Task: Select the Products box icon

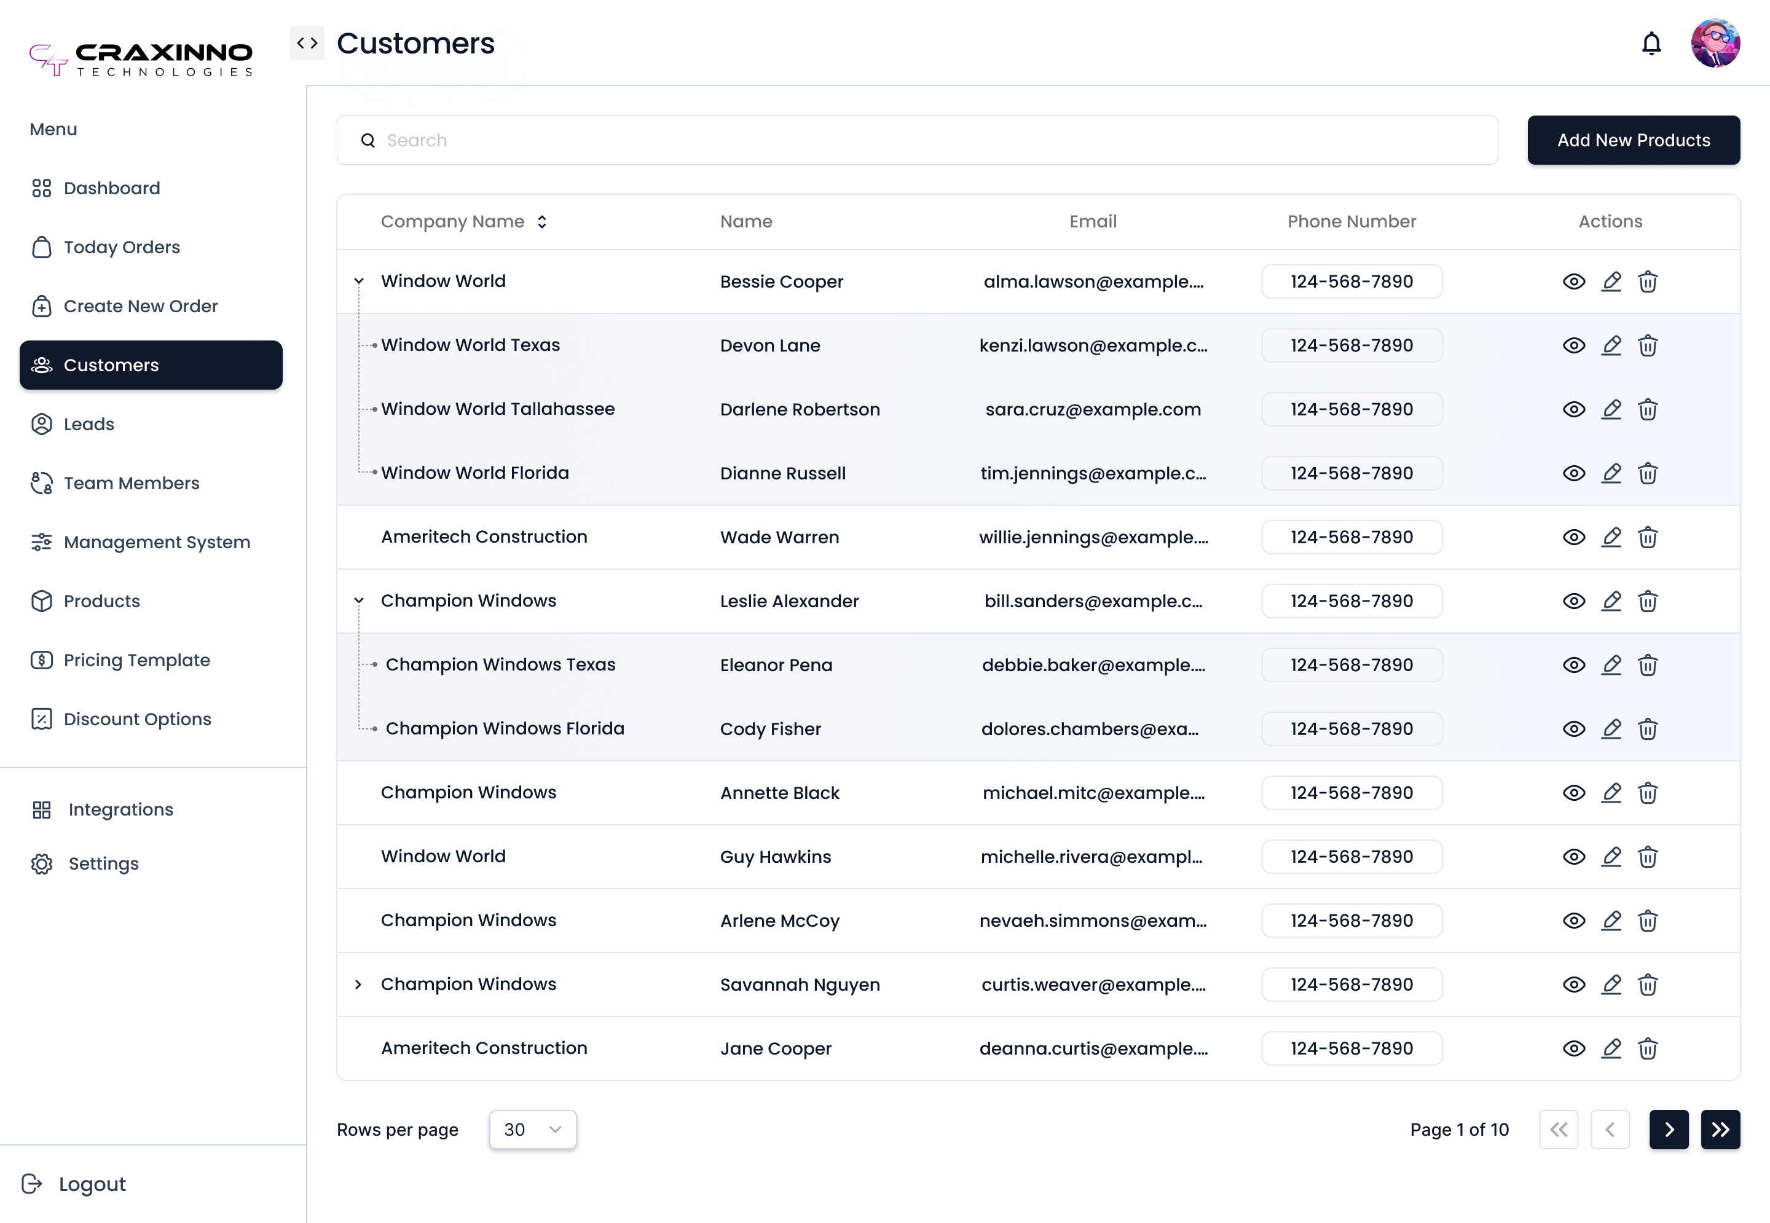Action: coord(41,601)
